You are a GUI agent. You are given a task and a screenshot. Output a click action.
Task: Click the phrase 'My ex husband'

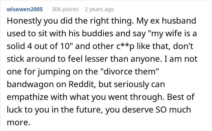coord(166,21)
